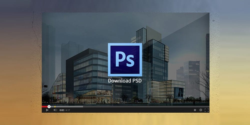This screenshot has width=250, height=125.
Task: Jump to the yellow marker on the timeline
Action: point(55,106)
